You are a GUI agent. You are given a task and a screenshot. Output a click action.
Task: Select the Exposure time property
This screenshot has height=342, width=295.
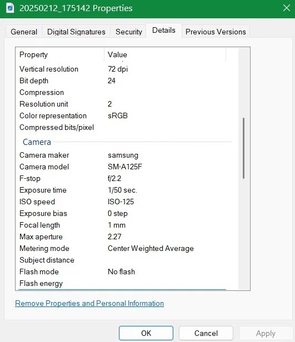coord(43,190)
